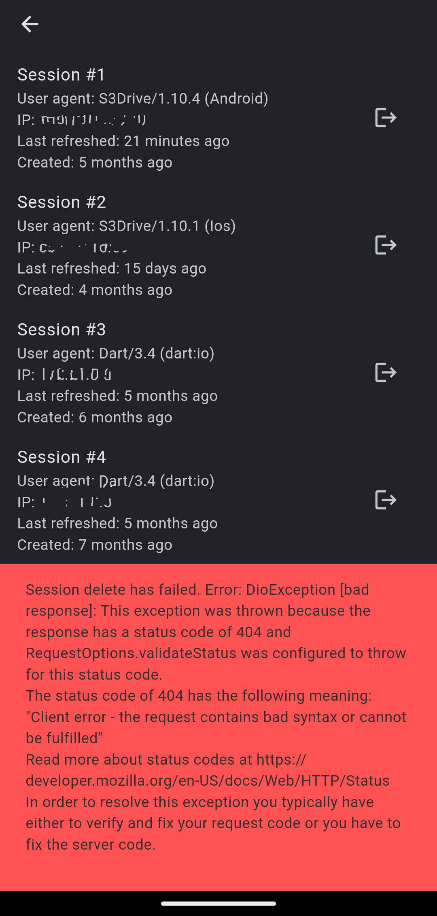The height and width of the screenshot is (916, 437).
Task: Tap the red 'Session delete has failed' error banner
Action: click(218, 727)
